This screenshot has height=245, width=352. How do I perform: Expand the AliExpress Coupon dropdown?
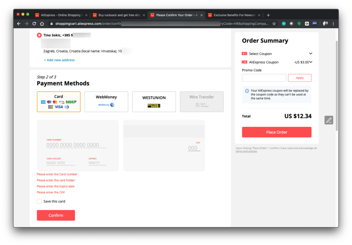(x=310, y=62)
